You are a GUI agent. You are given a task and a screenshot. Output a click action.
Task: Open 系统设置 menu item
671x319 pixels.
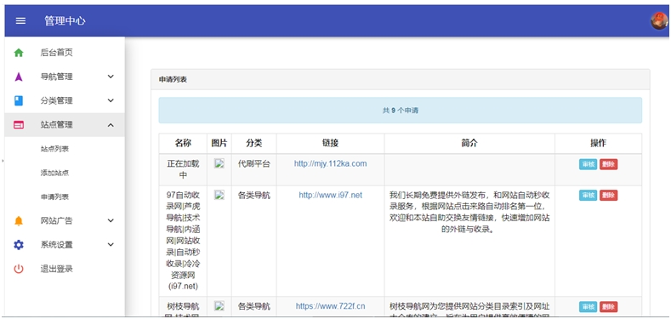65,245
